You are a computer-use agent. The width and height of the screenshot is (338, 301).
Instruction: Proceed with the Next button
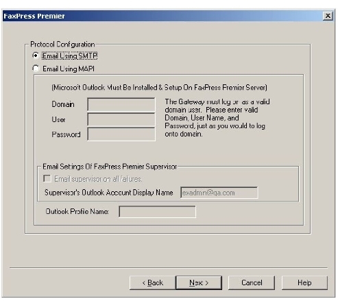click(x=199, y=282)
